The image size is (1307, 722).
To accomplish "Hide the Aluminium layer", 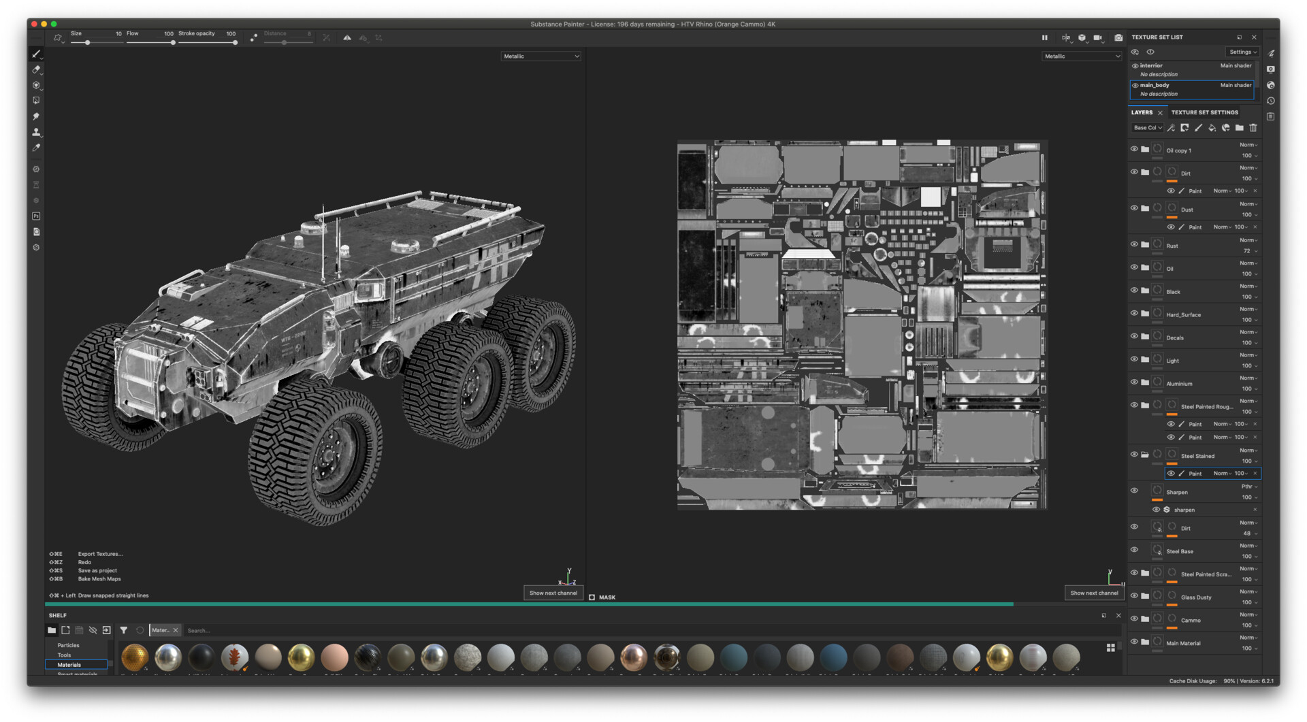I will (1134, 382).
